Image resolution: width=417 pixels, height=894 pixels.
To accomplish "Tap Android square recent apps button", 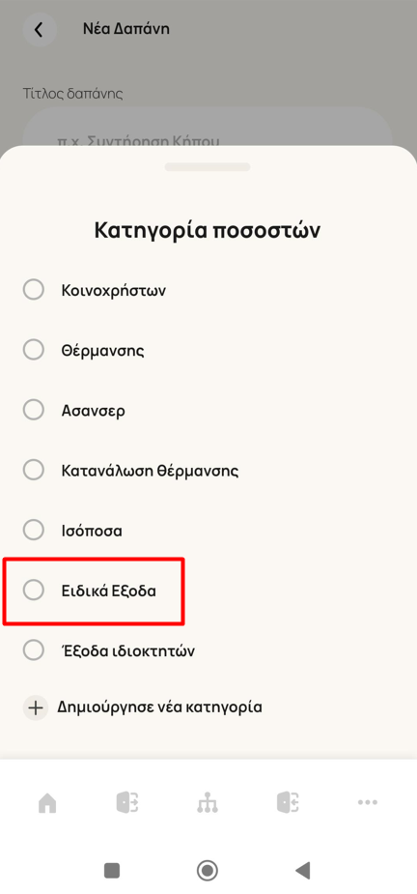I will pyautogui.click(x=112, y=871).
